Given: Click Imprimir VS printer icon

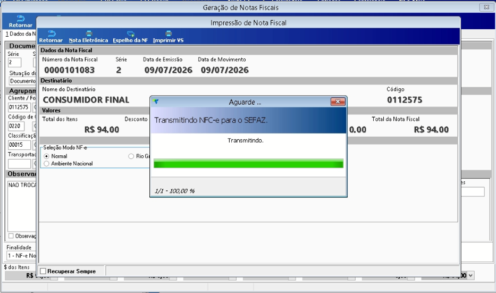Looking at the screenshot, I should tap(169, 33).
